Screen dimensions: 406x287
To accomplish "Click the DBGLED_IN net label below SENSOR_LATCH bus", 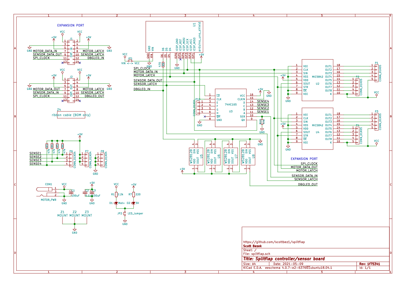I will click(x=142, y=89).
